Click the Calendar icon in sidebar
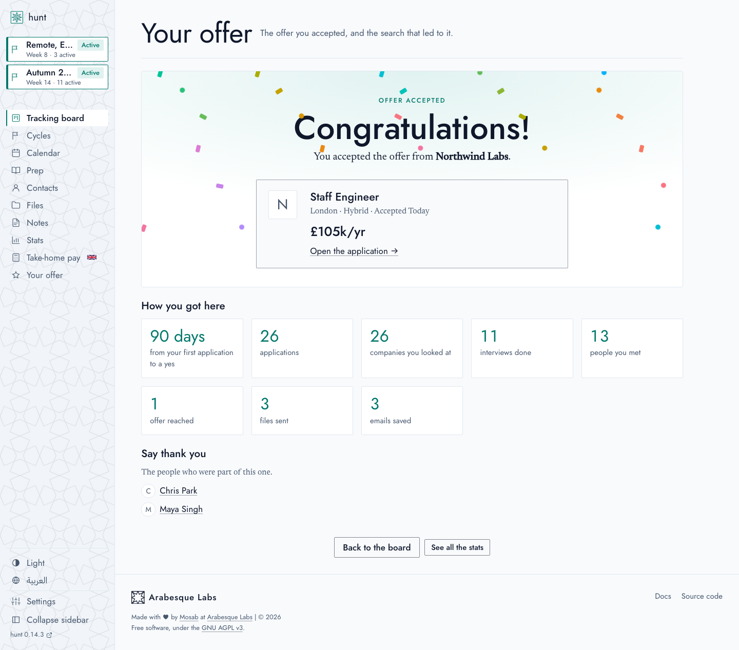The image size is (739, 650). tap(16, 153)
